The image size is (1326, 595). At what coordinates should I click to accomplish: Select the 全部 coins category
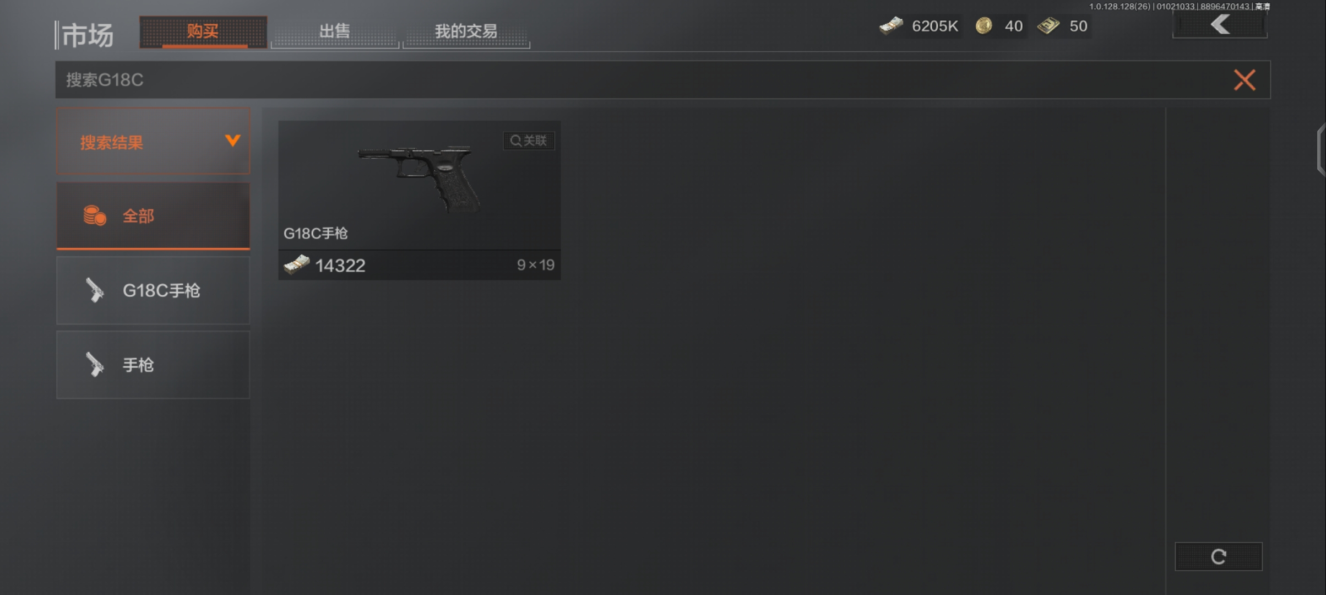point(153,216)
